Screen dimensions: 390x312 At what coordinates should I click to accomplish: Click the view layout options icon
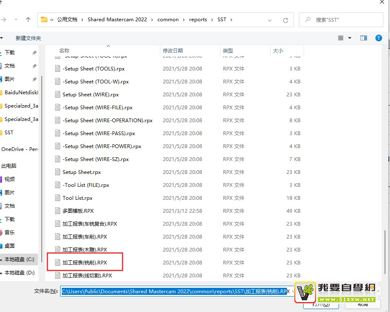[x=341, y=38]
